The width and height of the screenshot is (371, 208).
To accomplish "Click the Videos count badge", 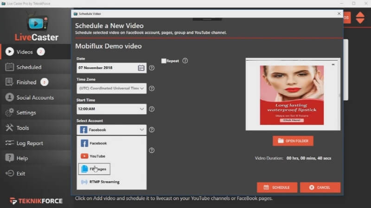I will (x=41, y=51).
